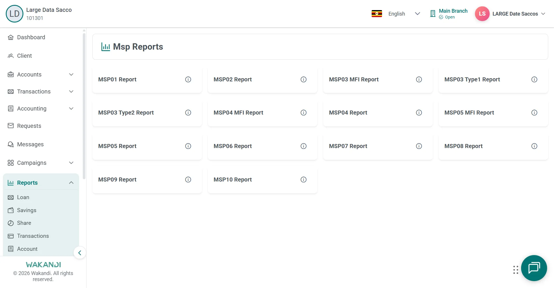Expand the Transactions menu chevron
The width and height of the screenshot is (554, 288).
click(71, 91)
